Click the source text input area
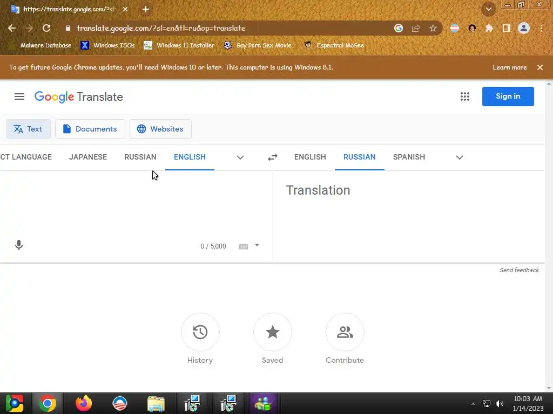This screenshot has width=553, height=414. coord(136,204)
